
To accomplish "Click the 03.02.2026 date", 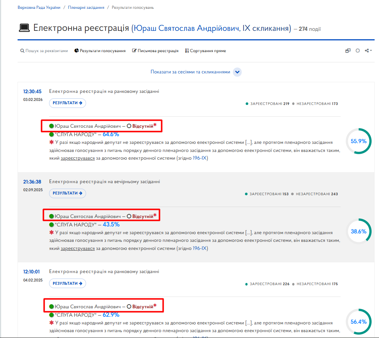I will pyautogui.click(x=33, y=99).
